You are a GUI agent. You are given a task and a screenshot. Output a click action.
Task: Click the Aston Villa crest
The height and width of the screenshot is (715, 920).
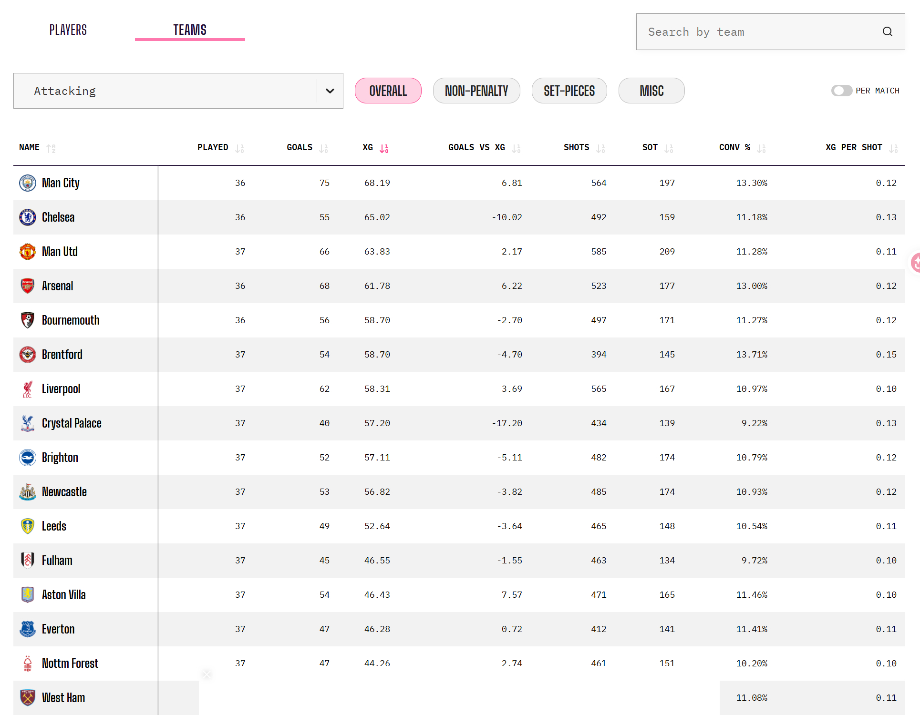[x=28, y=595]
